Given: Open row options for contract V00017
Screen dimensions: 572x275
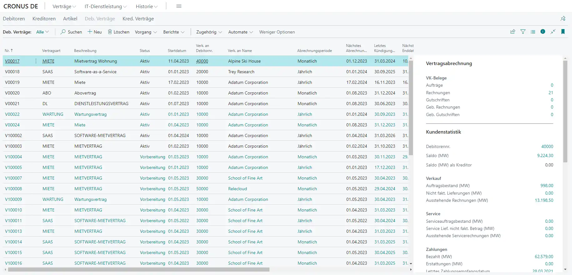Looking at the screenshot, I should 36,61.
